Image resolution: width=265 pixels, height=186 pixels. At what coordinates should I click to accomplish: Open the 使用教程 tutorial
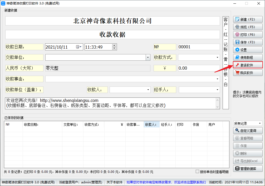click(248, 58)
